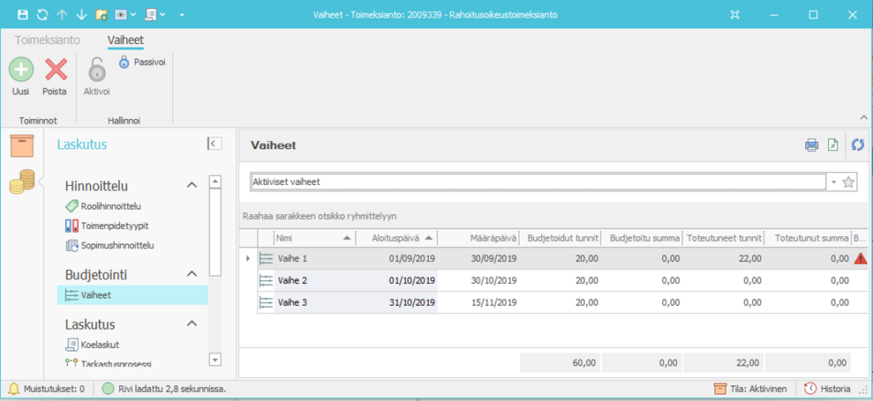873x401 pixels.
Task: Open the Aktiiviset vaiheet filter dropdown
Action: point(833,182)
